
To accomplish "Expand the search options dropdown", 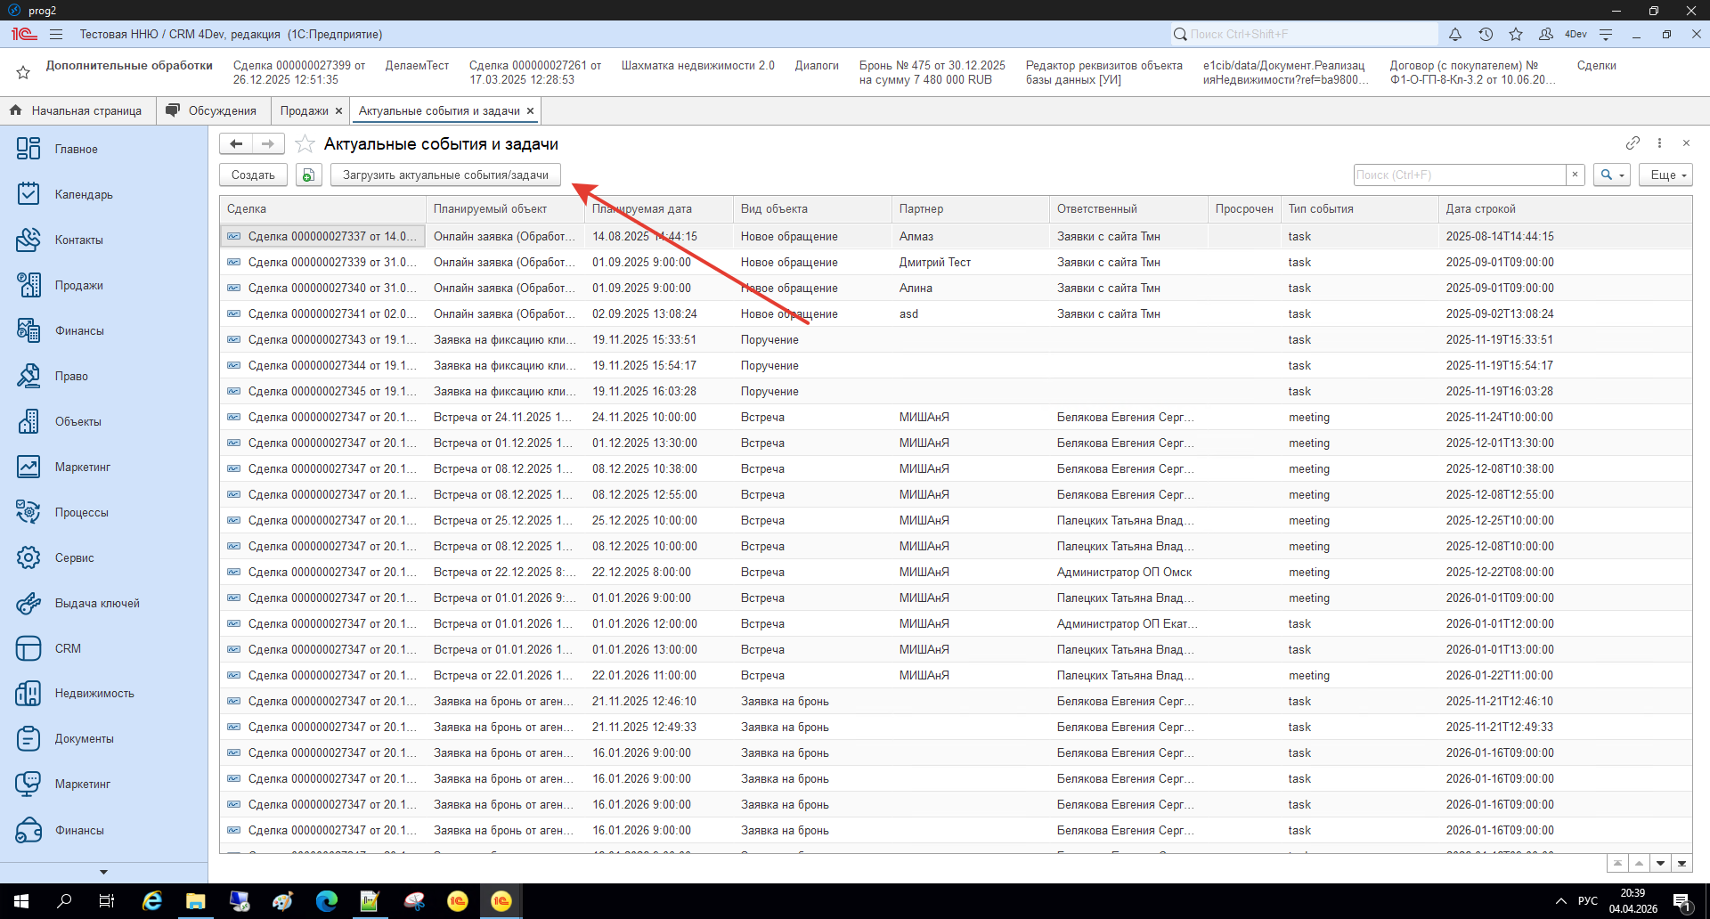I will tap(1611, 175).
